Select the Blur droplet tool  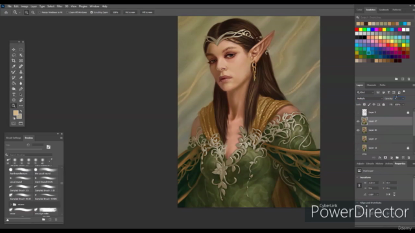click(x=21, y=83)
